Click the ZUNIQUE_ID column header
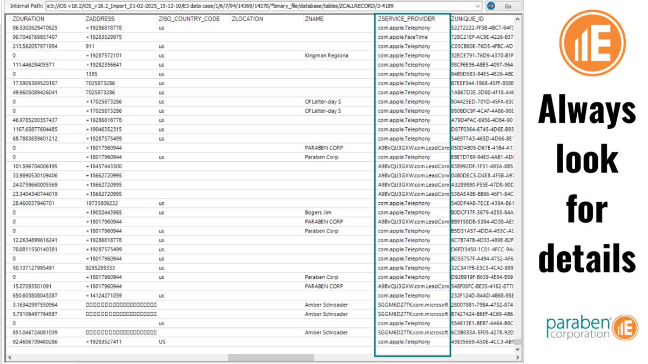The height and width of the screenshot is (364, 648). [x=470, y=18]
